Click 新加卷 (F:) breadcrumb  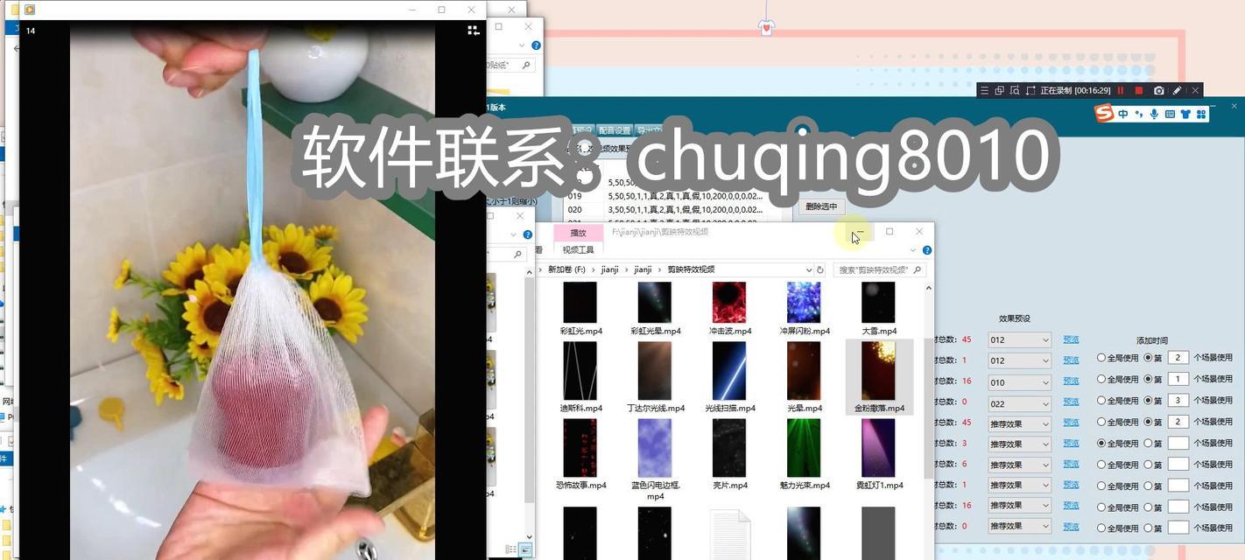[x=566, y=269]
